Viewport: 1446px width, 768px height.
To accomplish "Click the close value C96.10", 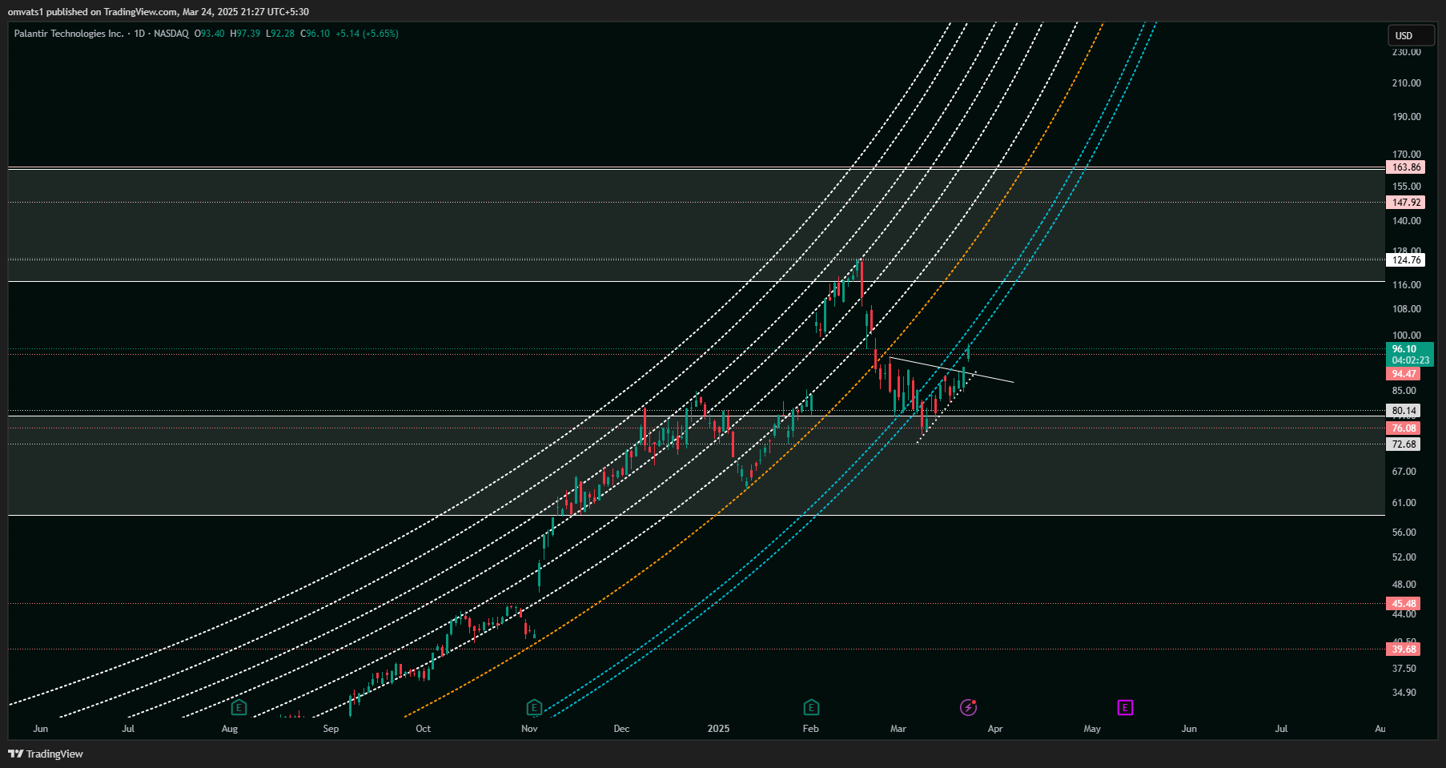I will [315, 34].
